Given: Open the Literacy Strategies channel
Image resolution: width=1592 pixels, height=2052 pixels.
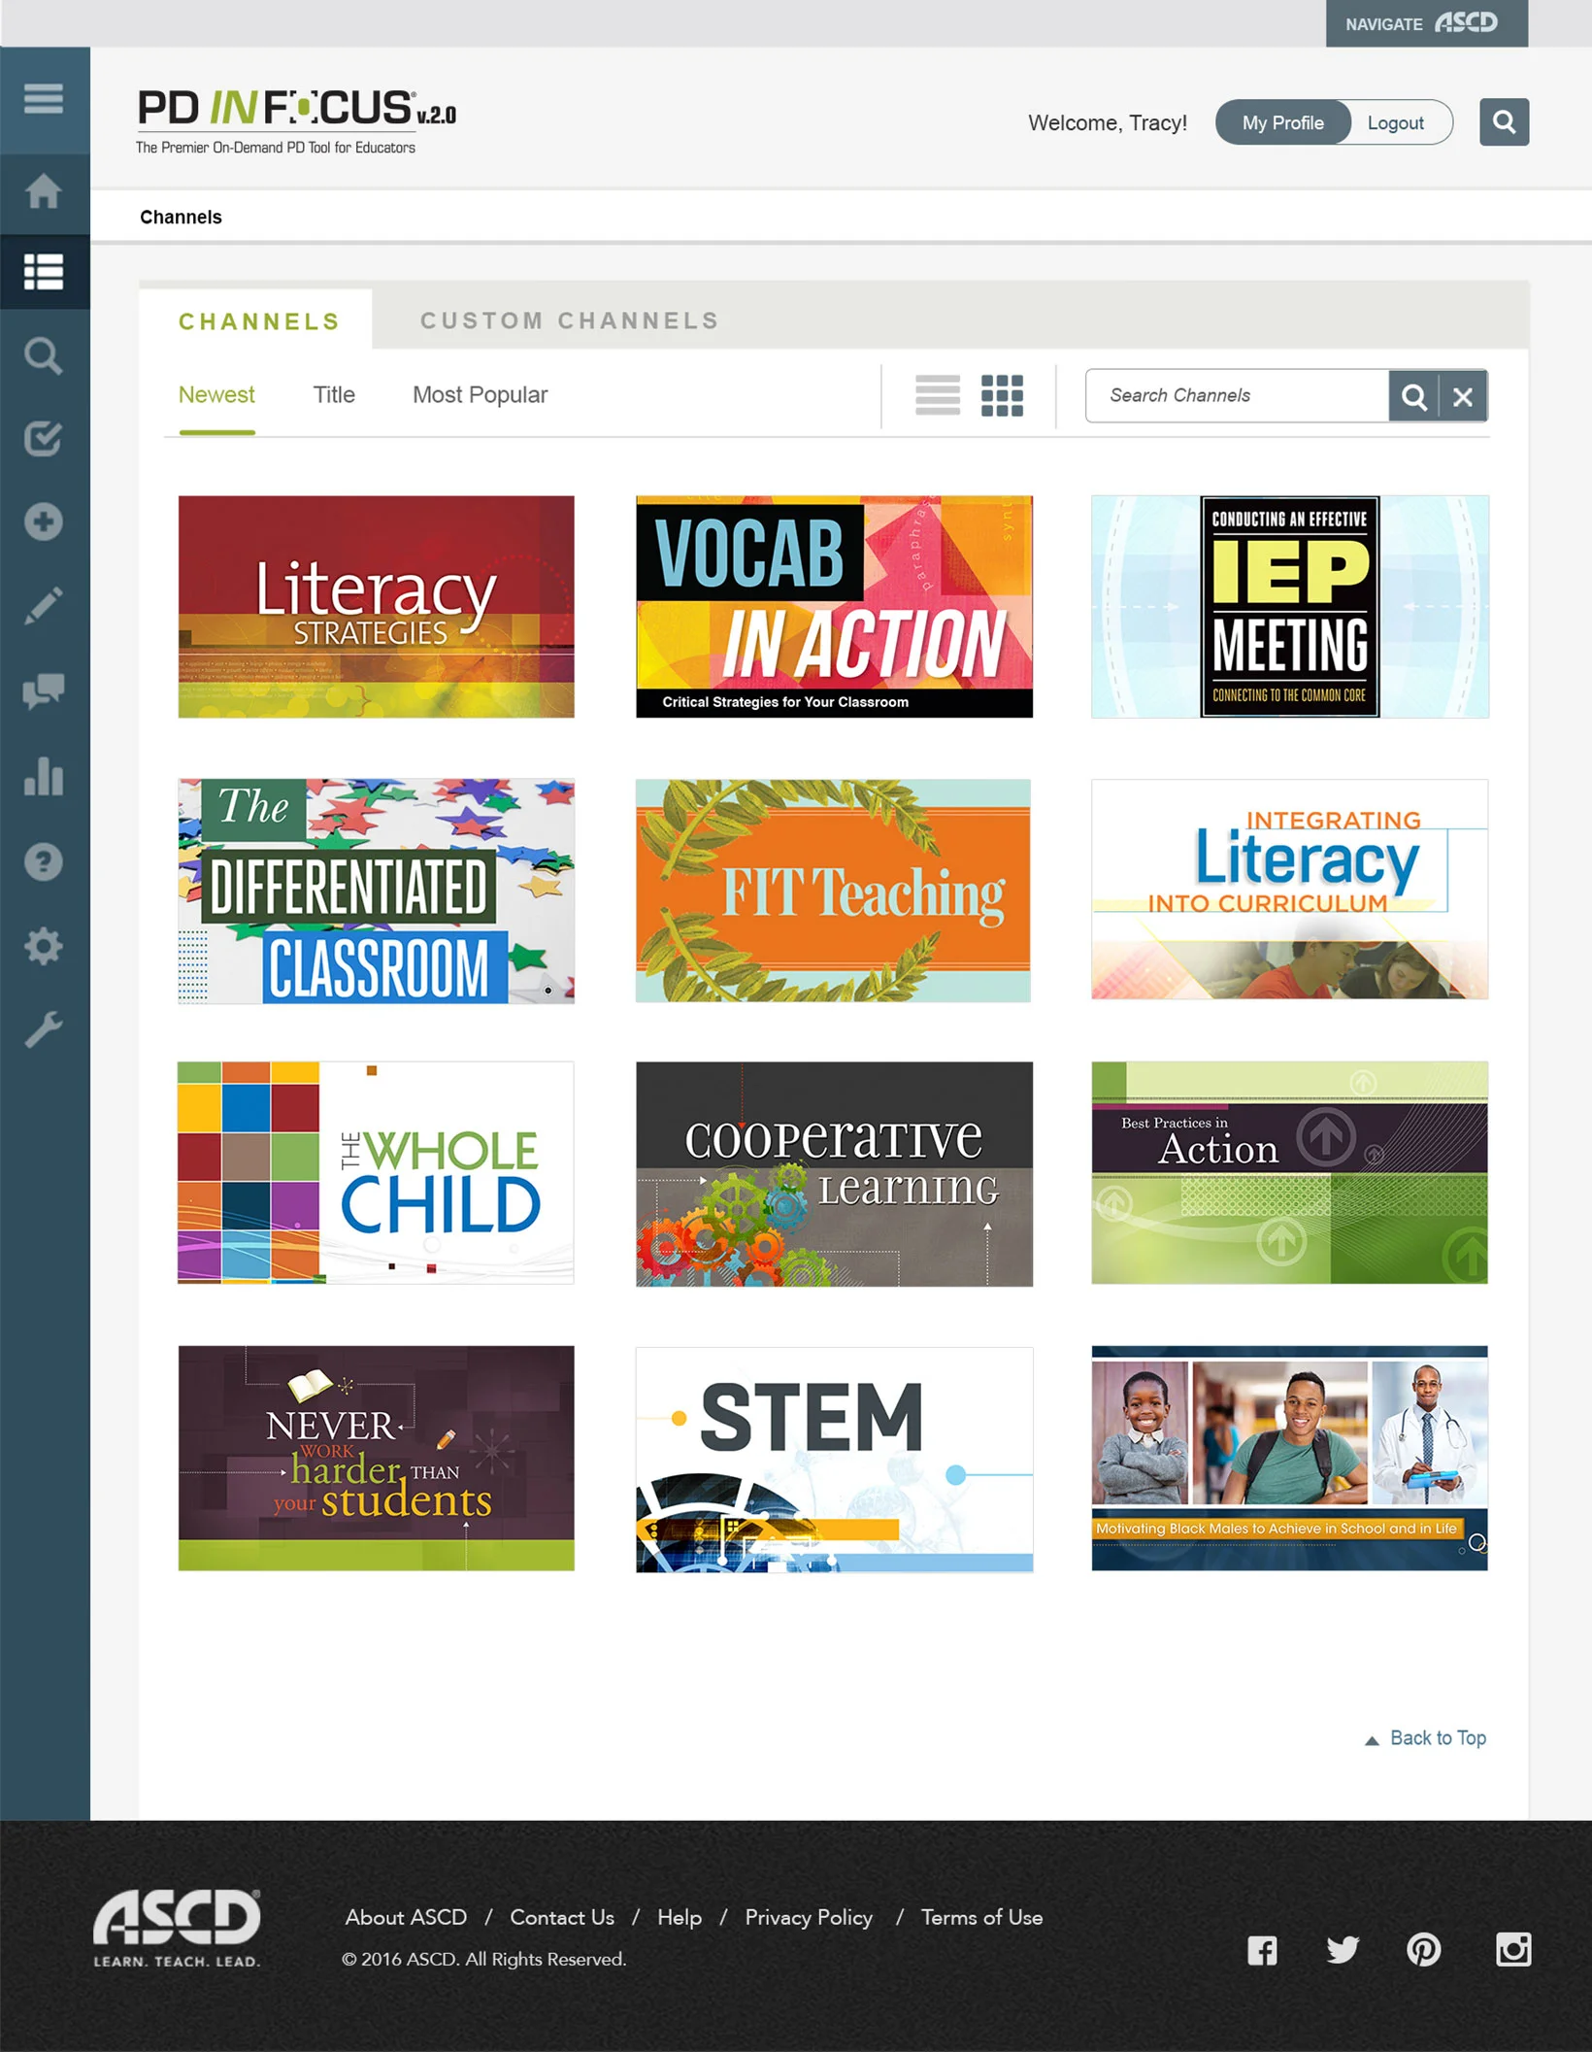Looking at the screenshot, I should pyautogui.click(x=377, y=607).
